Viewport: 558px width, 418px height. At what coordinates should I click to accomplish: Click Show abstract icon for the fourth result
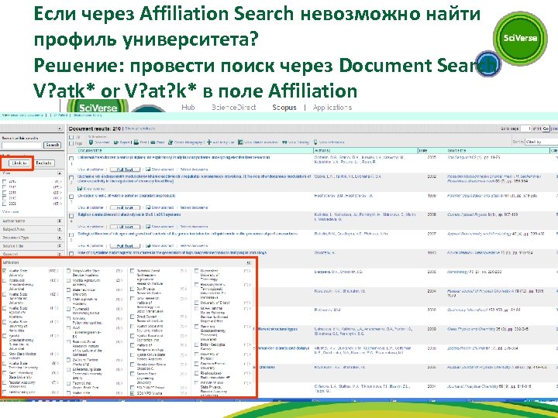[x=148, y=226]
